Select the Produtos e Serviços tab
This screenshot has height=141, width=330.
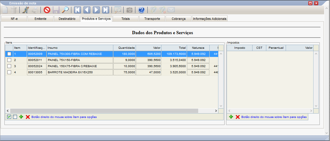[x=96, y=19]
